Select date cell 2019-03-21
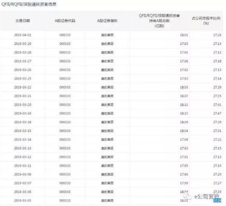The height and width of the screenshot is (206, 226). tap(23, 96)
